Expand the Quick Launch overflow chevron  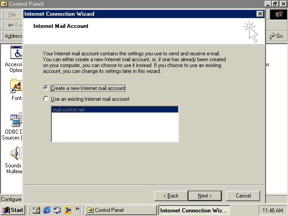pyautogui.click(x=77, y=208)
